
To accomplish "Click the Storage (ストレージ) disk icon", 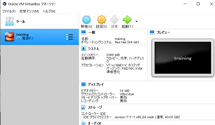I will 83,107.
